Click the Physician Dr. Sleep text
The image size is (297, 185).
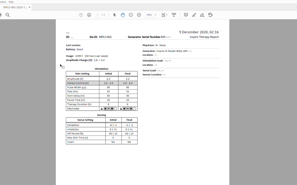click(154, 45)
